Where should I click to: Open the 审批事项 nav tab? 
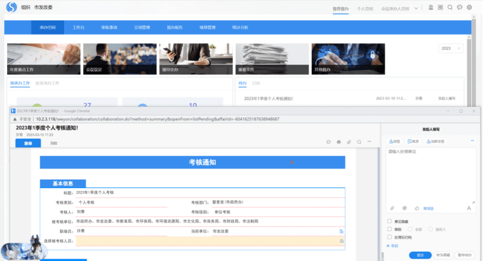109,27
